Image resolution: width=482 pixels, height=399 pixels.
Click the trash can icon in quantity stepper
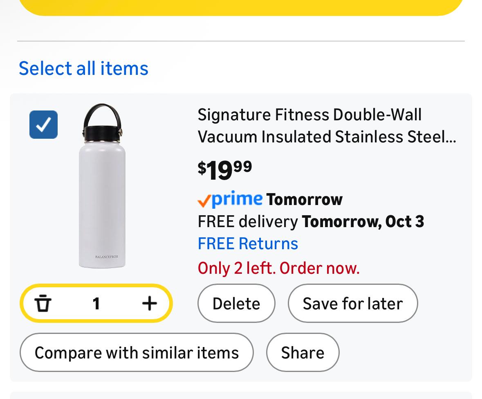click(x=43, y=303)
